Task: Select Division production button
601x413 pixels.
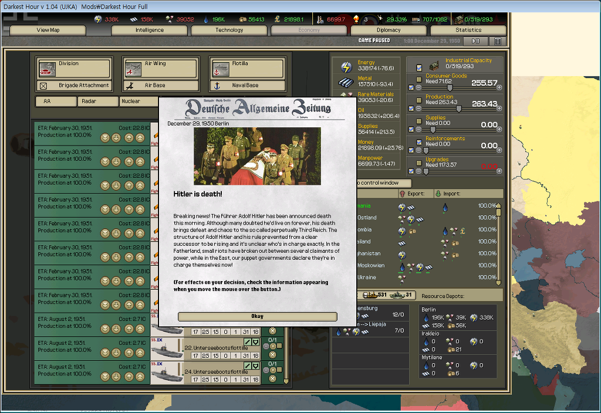Action: (73, 68)
